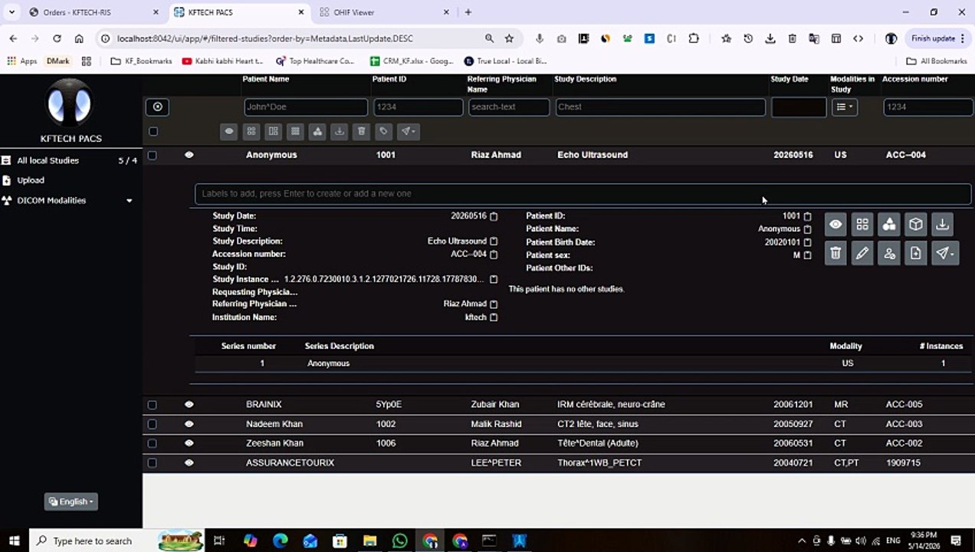Check the Anonymous study row checkbox
This screenshot has width=975, height=552.
[152, 155]
